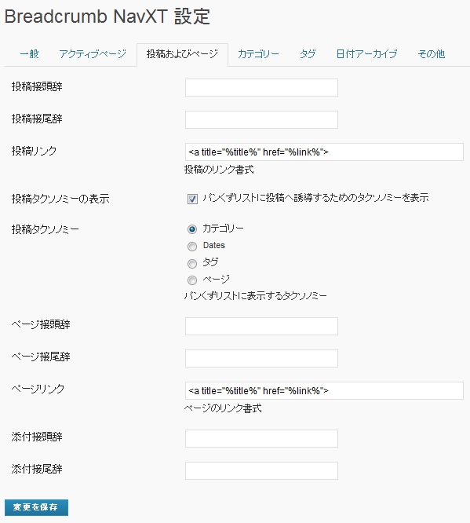Viewport: 470px width, 523px height.
Task: Choose the Dates radio option
Action: pos(192,247)
